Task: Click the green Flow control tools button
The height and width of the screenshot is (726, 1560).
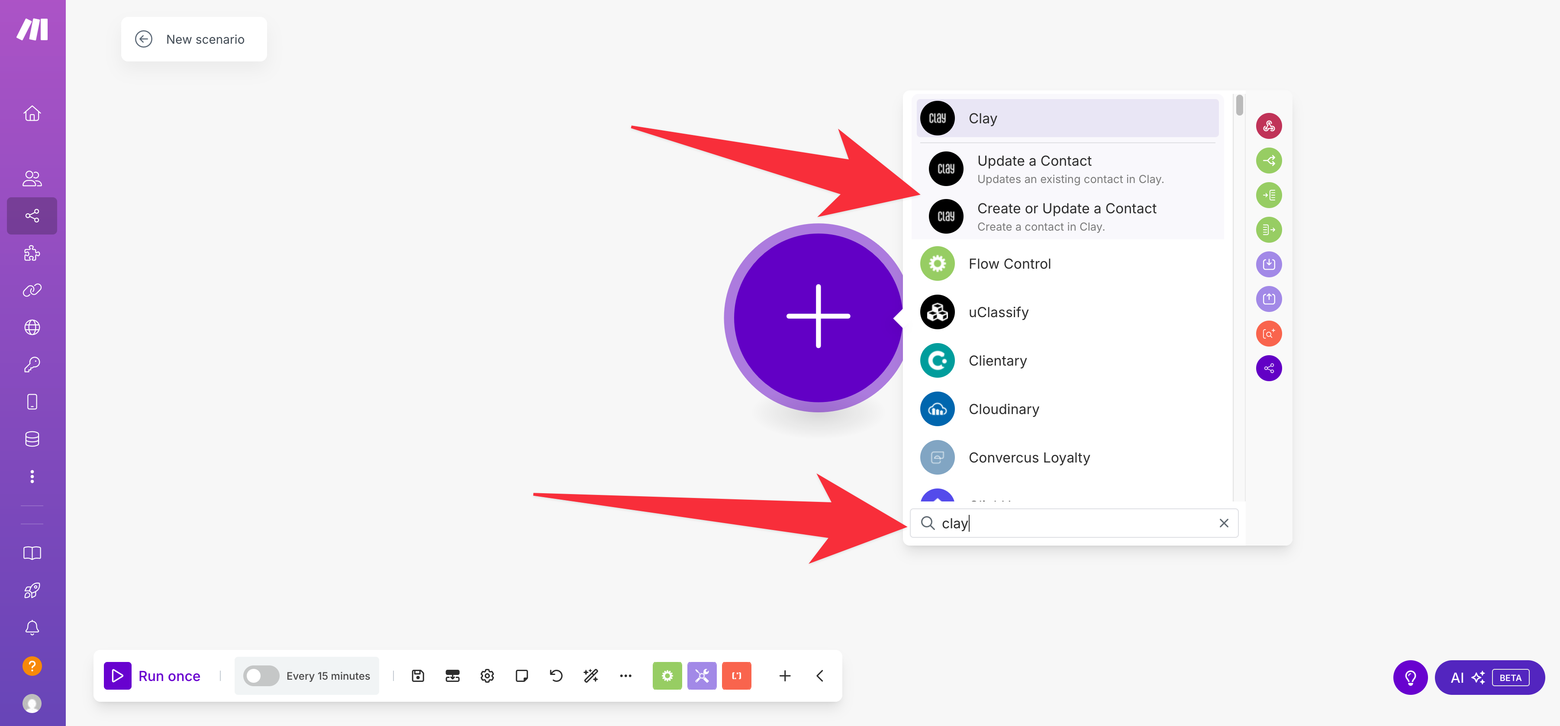Action: 667,676
